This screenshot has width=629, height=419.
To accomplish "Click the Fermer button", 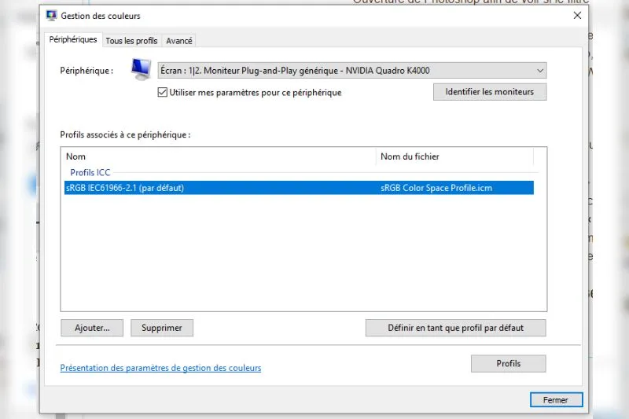I will [556, 400].
